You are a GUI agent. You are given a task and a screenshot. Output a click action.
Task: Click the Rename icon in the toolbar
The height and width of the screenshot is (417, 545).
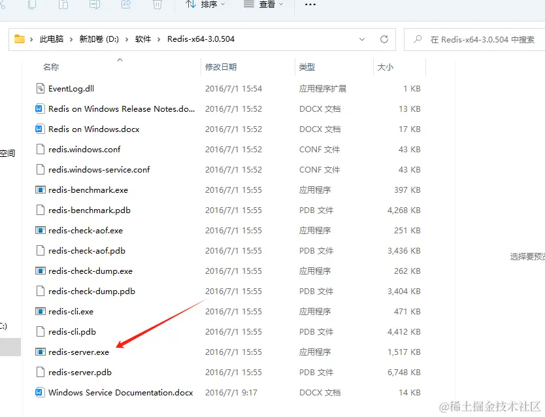(x=95, y=4)
